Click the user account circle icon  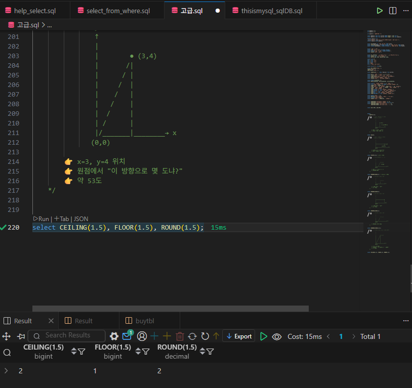click(142, 336)
